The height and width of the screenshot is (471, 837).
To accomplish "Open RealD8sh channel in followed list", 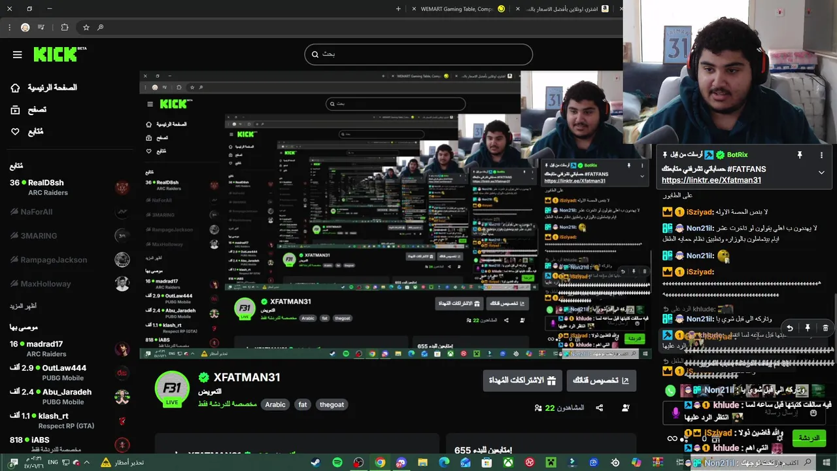I will [x=69, y=188].
